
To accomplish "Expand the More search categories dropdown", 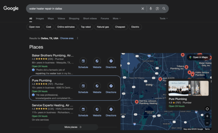I will 117,18.
